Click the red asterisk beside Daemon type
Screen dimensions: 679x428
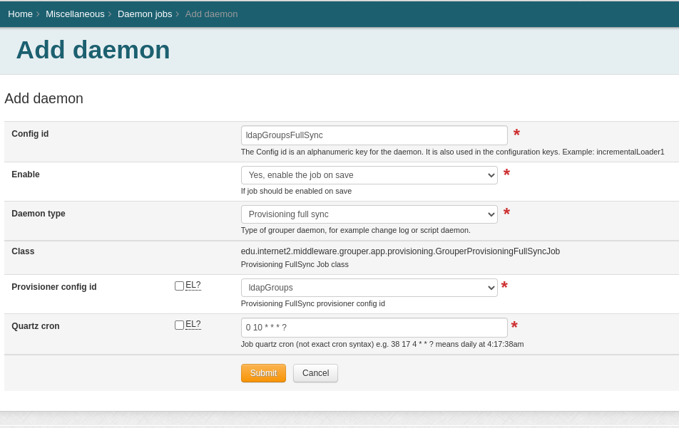click(506, 214)
